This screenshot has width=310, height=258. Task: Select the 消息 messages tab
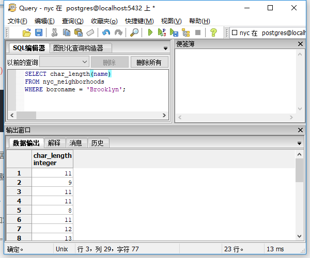pyautogui.click(x=76, y=143)
